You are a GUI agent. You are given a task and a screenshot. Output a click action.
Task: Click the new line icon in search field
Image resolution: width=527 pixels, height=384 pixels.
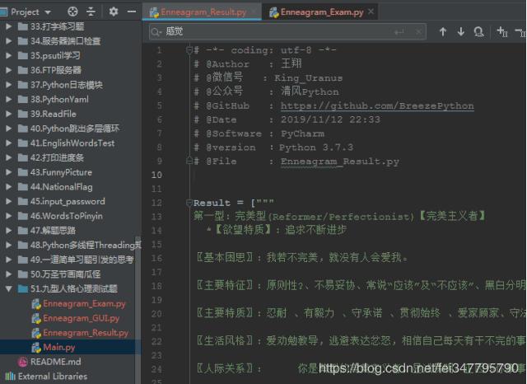(x=399, y=32)
